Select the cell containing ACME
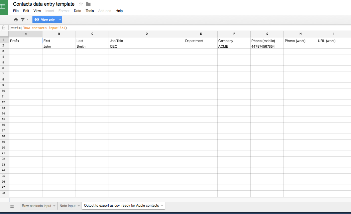 click(234, 46)
